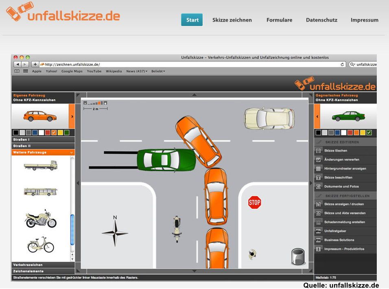
Task: Select the 'Skizze beschriften' text icon
Action: coord(319,178)
